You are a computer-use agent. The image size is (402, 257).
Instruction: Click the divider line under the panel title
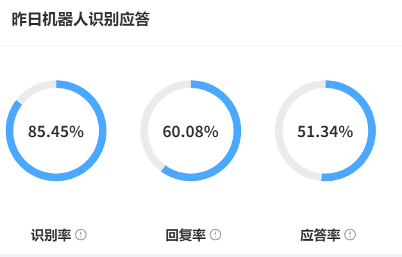coord(201,46)
